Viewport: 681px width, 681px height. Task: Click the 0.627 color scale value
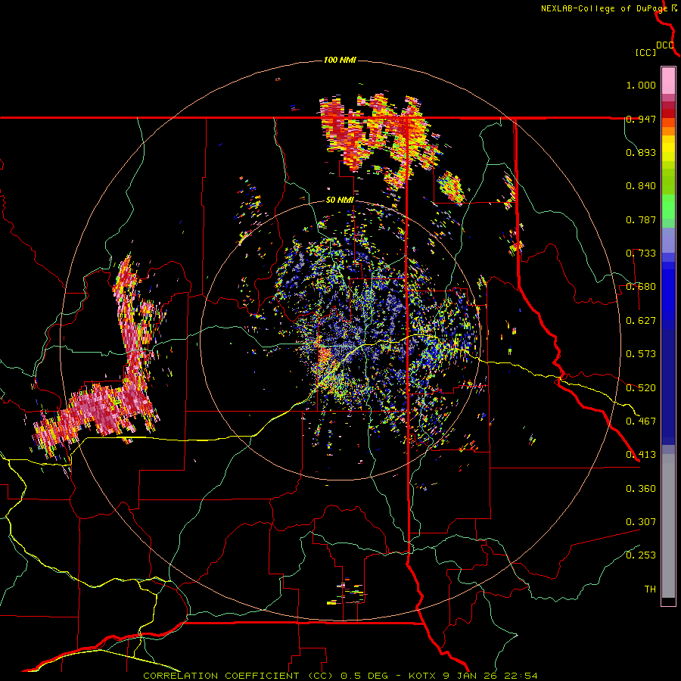click(641, 321)
